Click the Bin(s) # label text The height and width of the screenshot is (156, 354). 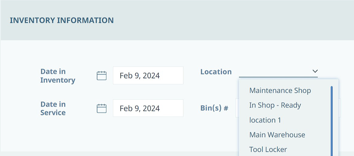coord(214,108)
